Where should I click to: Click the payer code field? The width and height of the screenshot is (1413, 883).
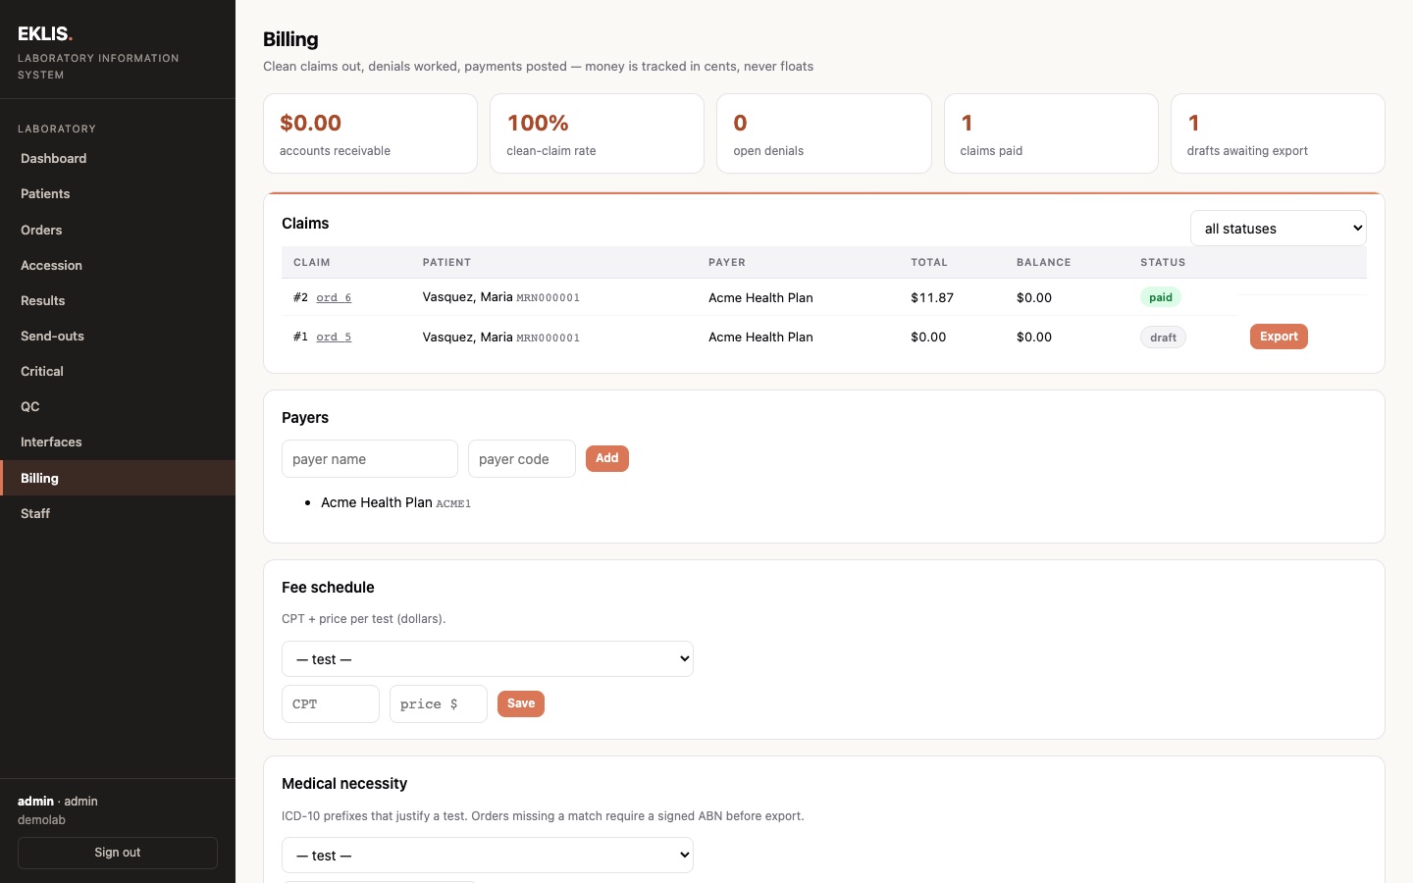[x=522, y=459]
